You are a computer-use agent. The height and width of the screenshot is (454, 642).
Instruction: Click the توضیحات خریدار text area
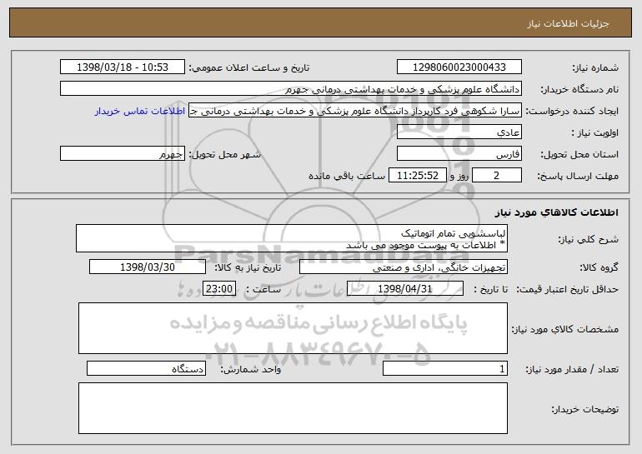(x=293, y=408)
